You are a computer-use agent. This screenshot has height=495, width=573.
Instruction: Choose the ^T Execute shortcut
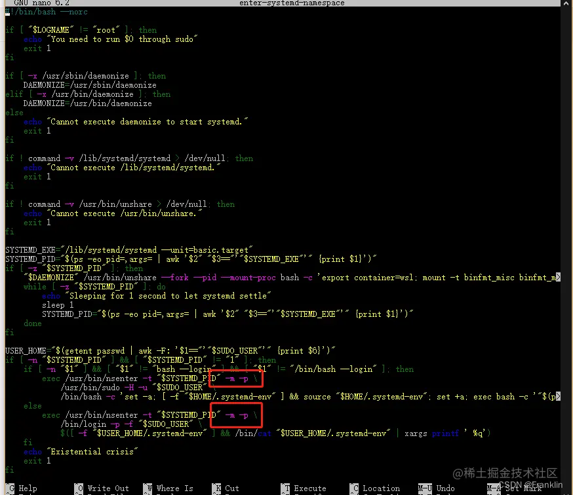[304, 488]
